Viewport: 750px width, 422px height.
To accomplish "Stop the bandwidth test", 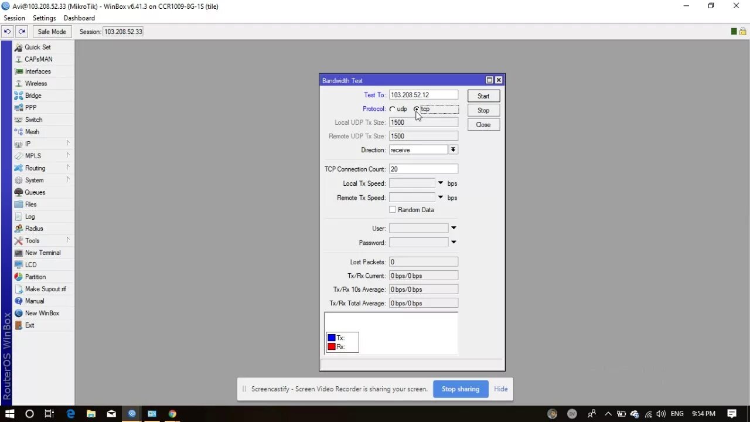I will pos(483,110).
